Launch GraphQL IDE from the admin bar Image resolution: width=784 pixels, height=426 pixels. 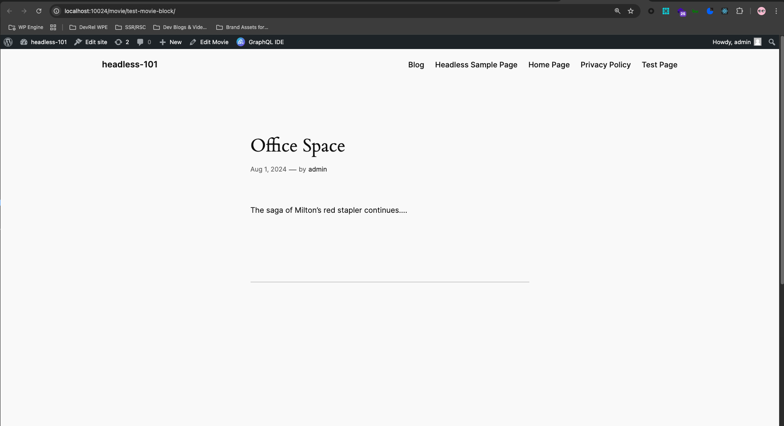click(260, 42)
